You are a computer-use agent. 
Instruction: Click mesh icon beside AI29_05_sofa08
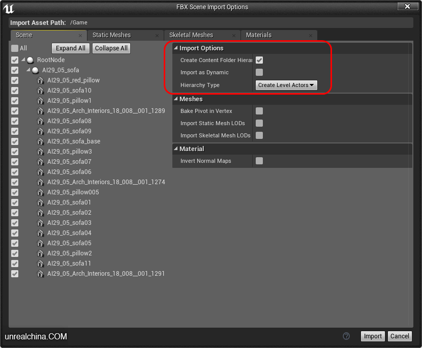point(40,121)
